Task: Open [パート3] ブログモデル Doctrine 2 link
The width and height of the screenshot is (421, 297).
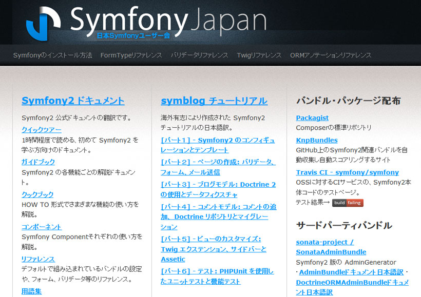Action: point(218,189)
